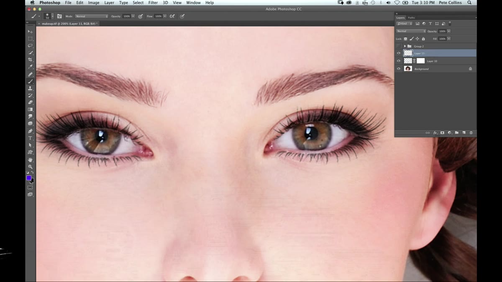Select the Brush tool in the toolbox
502x282 pixels.
click(30, 81)
